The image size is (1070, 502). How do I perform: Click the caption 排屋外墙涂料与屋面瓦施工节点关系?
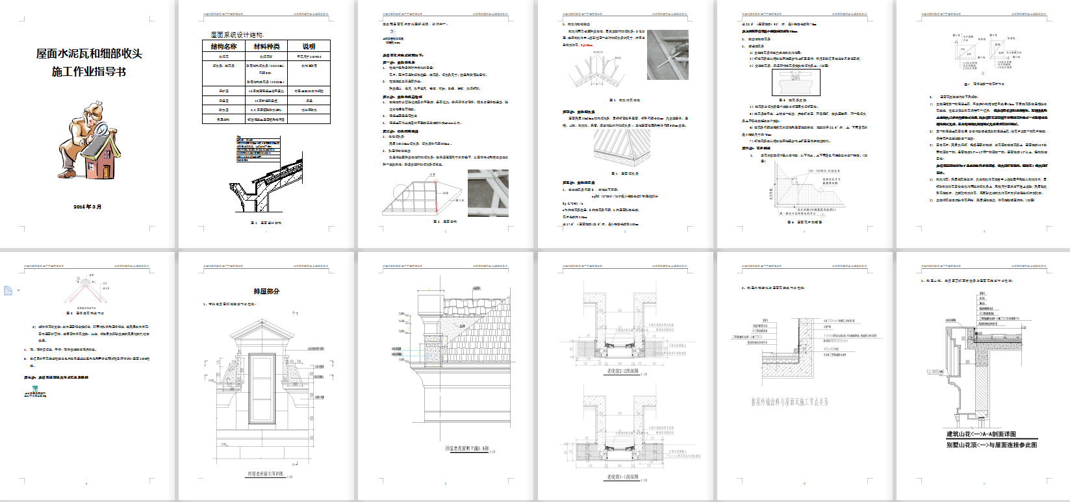click(x=789, y=402)
